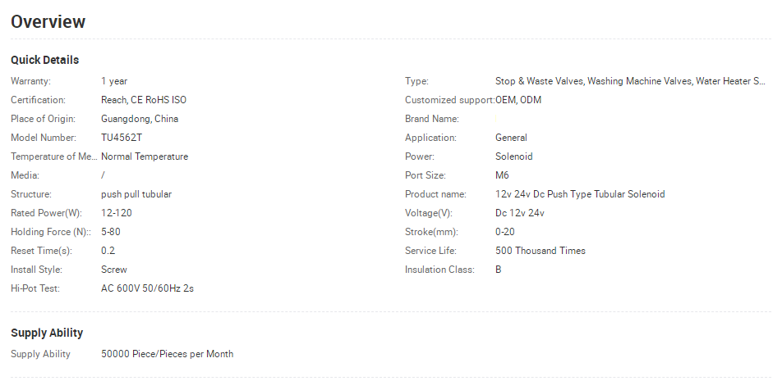Click the 1 year warranty value

pyautogui.click(x=114, y=81)
